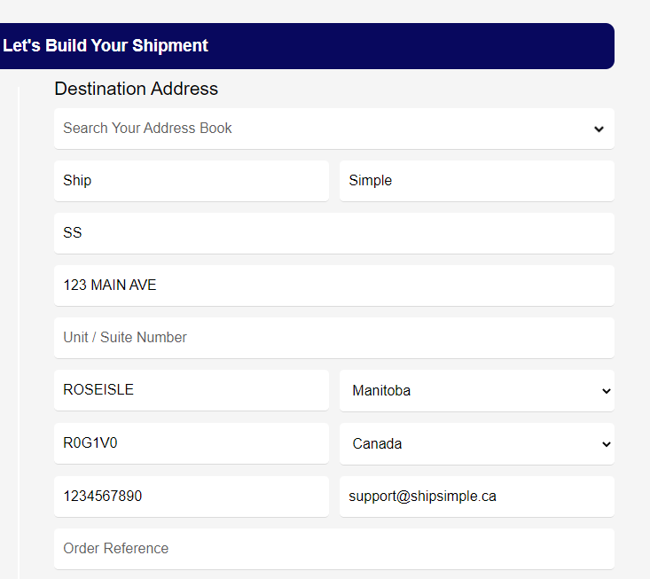Click the arrow icon beside Canada
Viewport: 650px width, 579px height.
click(x=606, y=444)
